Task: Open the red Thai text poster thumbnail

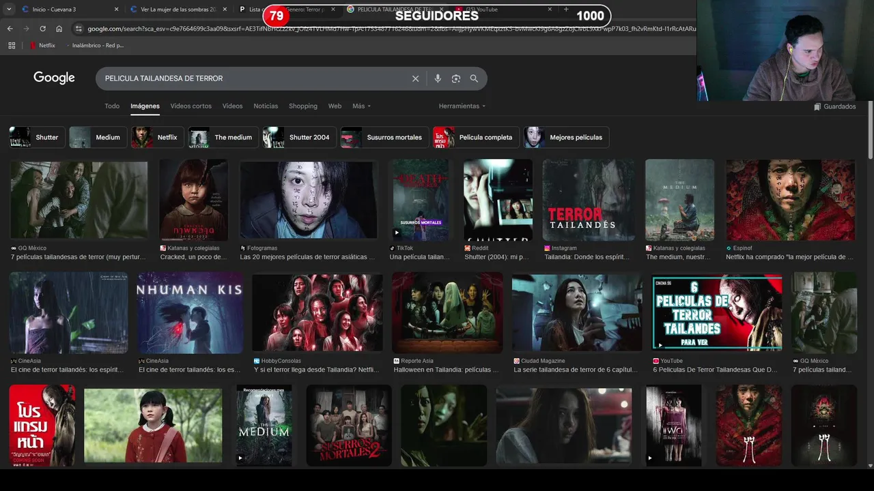Action: click(x=42, y=426)
